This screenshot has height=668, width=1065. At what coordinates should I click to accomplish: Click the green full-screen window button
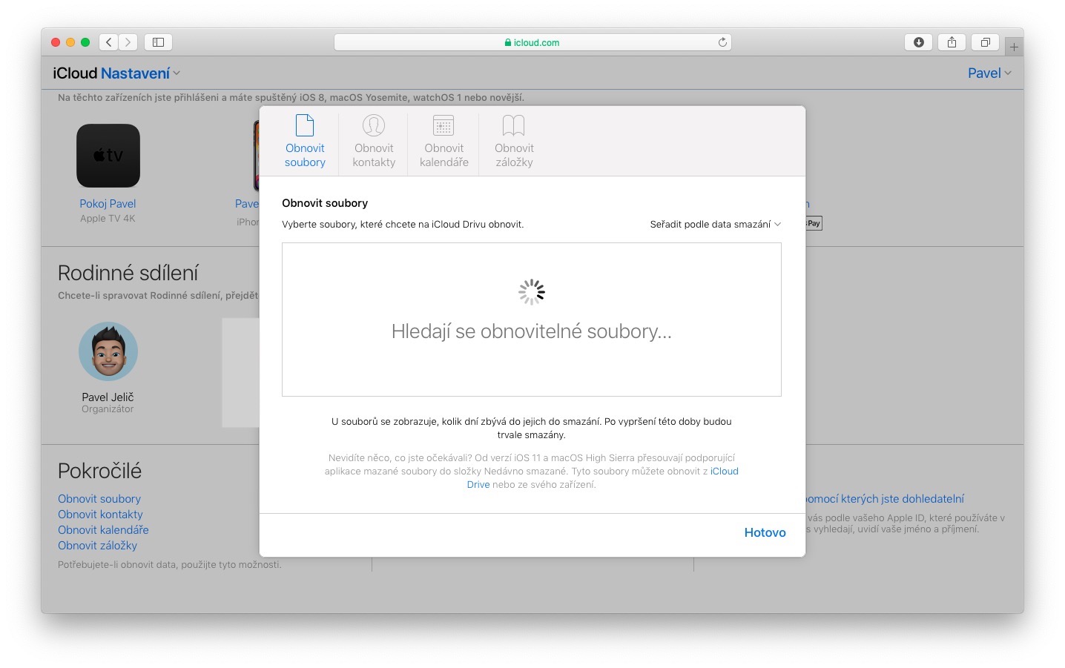[x=85, y=42]
